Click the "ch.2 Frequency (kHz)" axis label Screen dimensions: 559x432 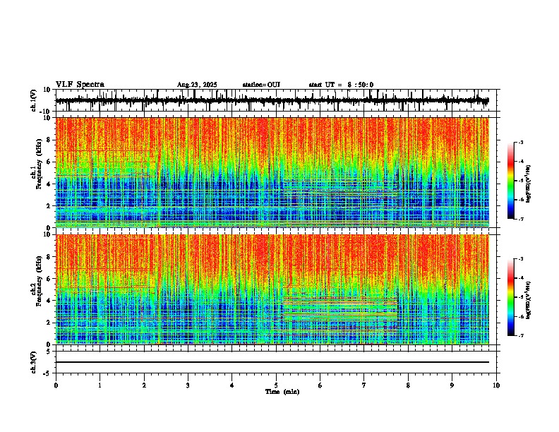point(37,281)
